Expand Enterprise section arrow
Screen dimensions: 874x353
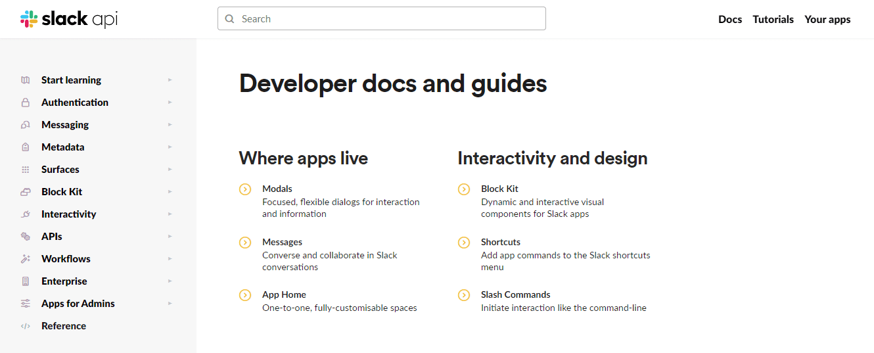[170, 281]
